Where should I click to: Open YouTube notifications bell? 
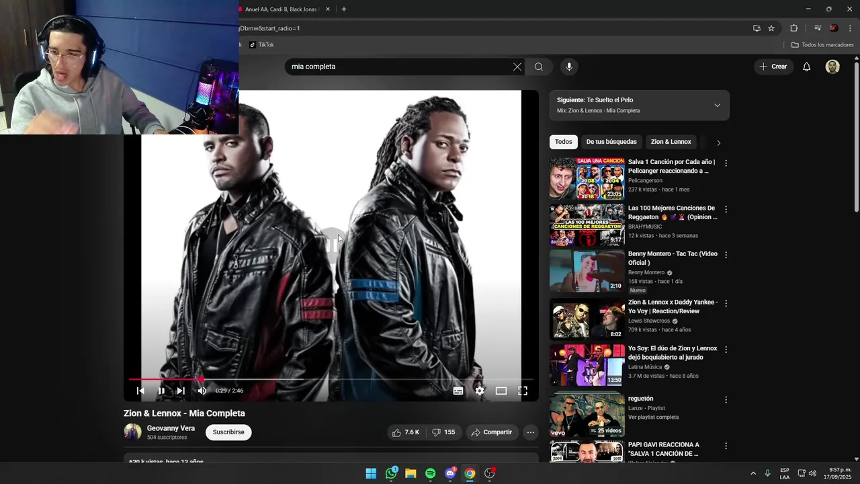coord(807,67)
